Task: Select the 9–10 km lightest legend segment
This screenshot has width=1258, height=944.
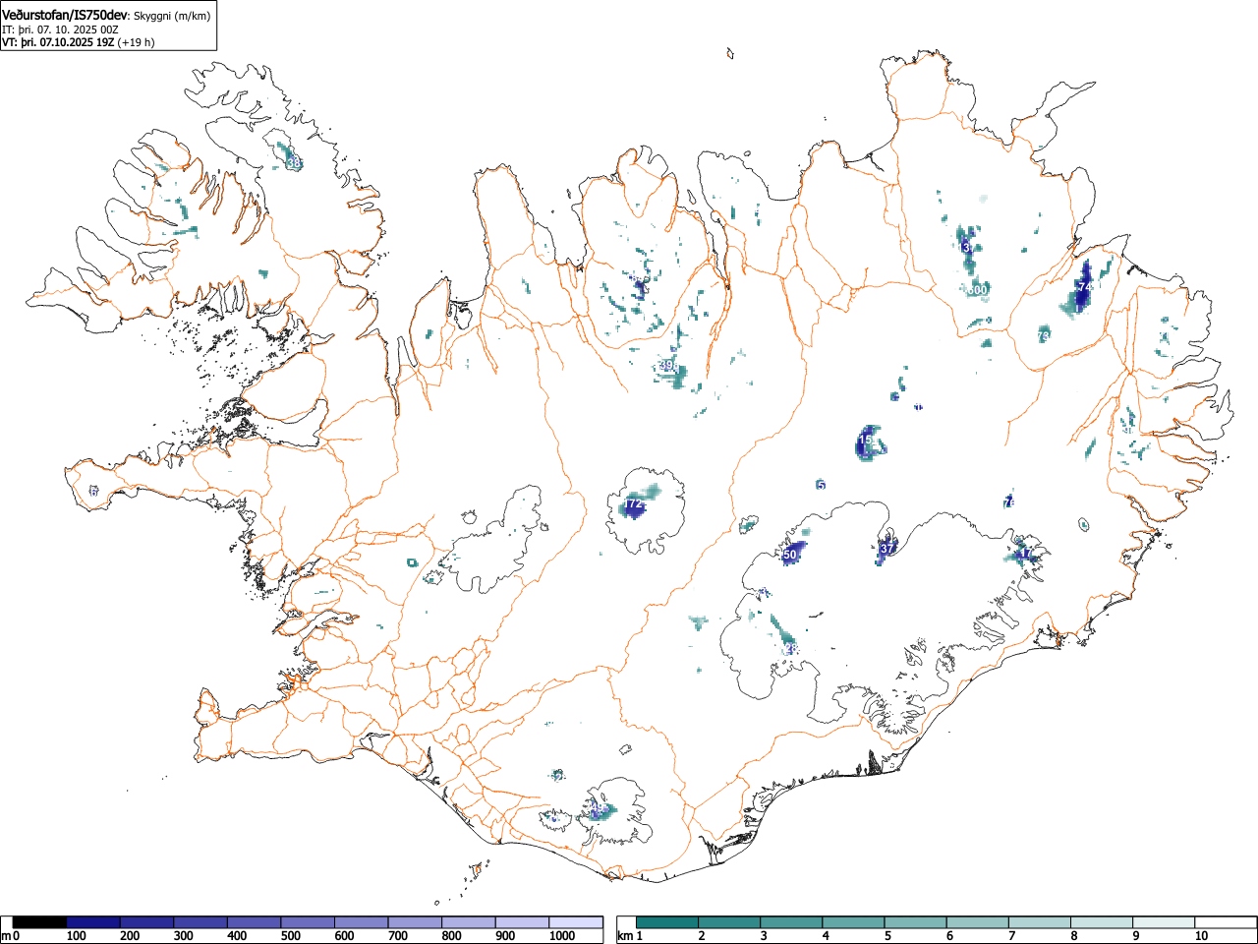Action: (1163, 922)
